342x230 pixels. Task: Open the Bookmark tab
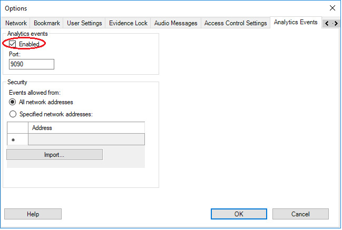46,23
